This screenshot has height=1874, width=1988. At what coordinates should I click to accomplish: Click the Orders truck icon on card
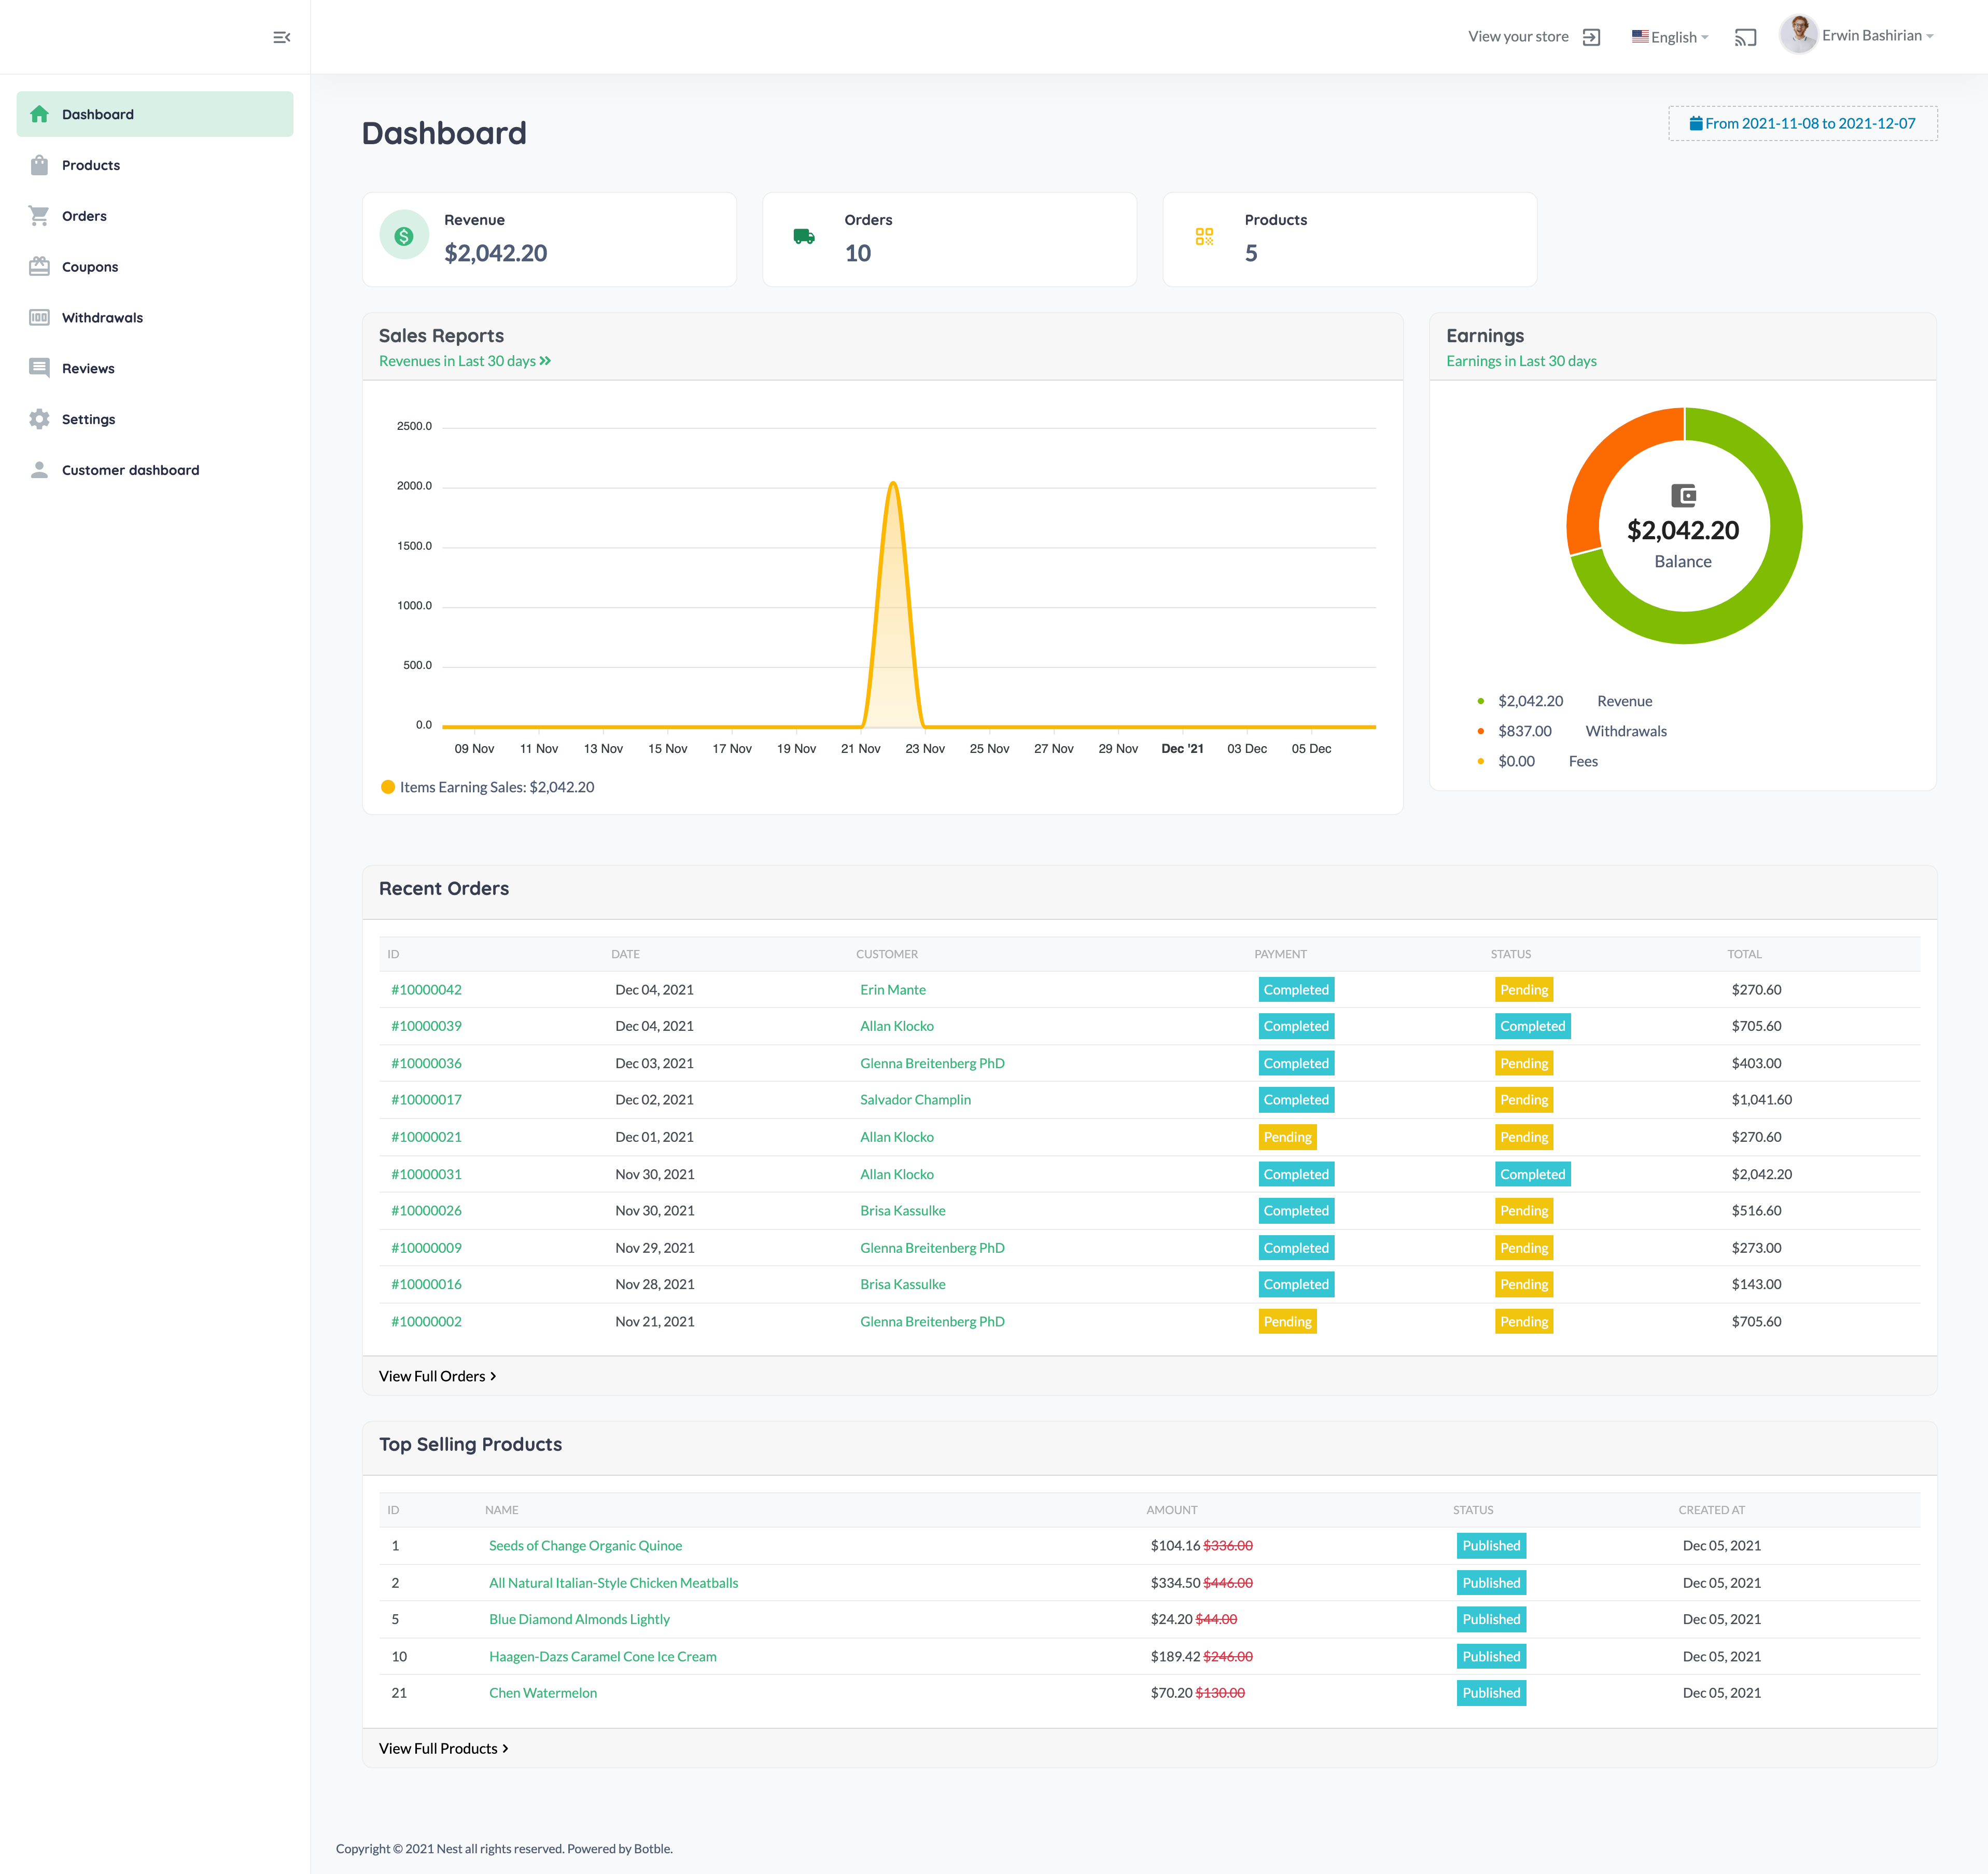[x=804, y=236]
